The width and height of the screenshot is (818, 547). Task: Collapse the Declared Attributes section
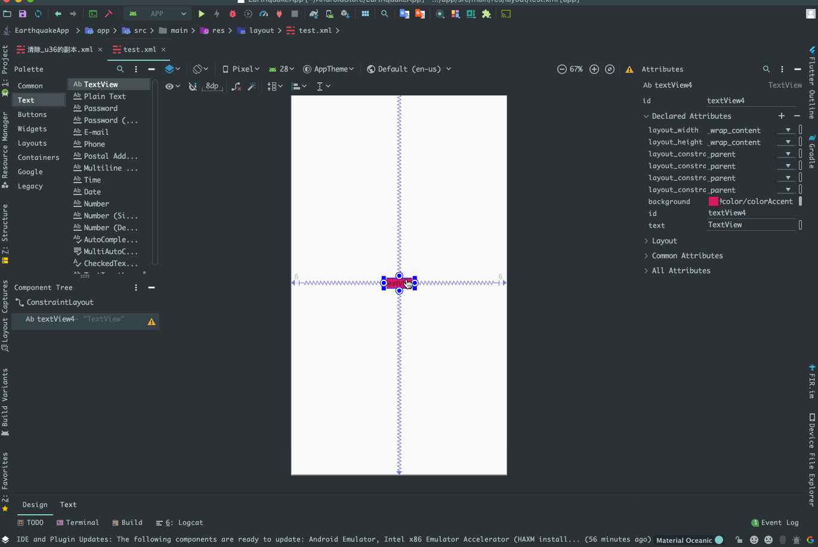click(646, 116)
